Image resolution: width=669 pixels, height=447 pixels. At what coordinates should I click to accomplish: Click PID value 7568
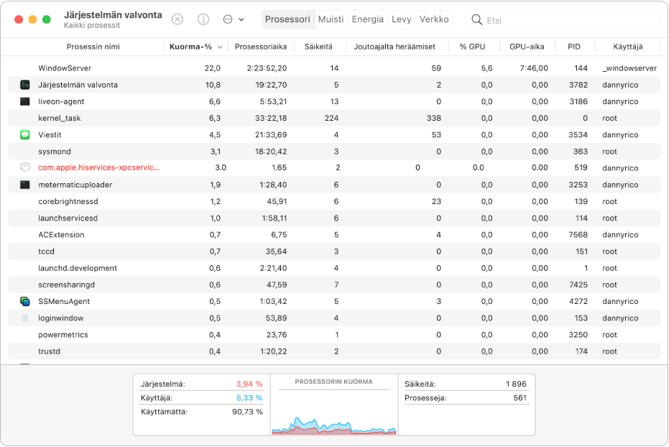tap(578, 234)
